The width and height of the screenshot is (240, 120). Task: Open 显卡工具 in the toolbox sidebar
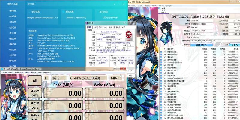[x=13, y=33]
